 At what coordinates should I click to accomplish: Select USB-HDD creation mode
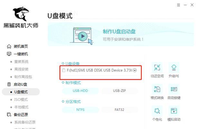[x=80, y=91]
